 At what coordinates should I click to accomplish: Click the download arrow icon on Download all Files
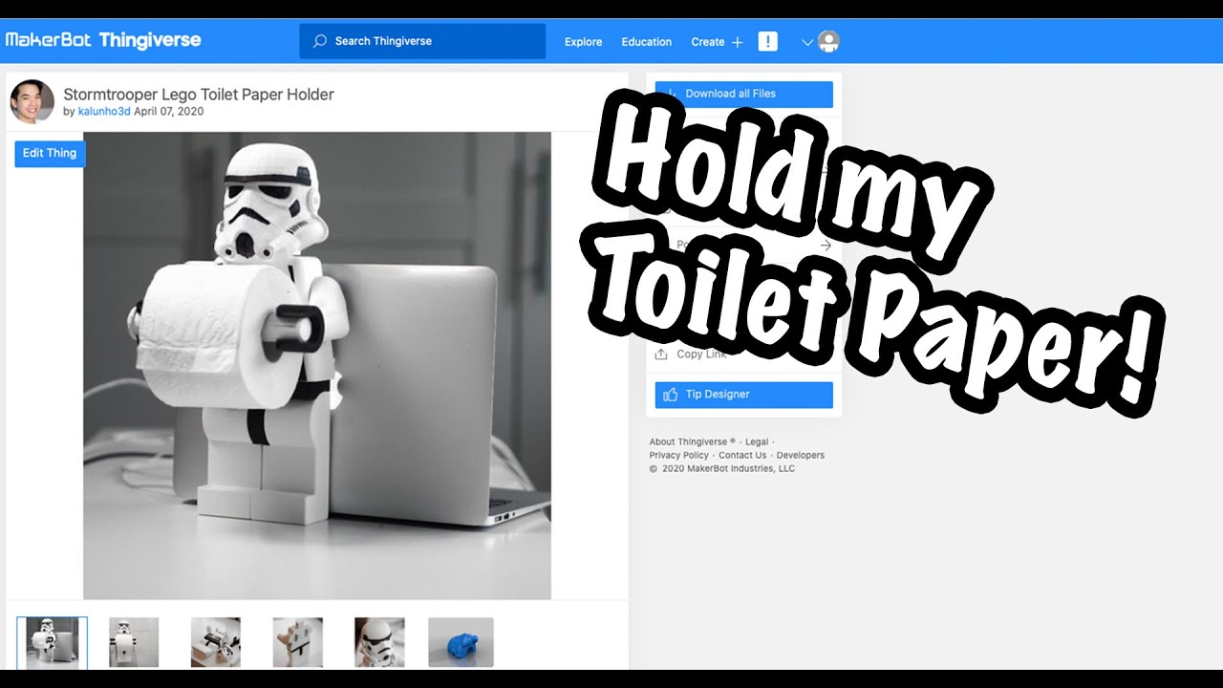[x=670, y=94]
